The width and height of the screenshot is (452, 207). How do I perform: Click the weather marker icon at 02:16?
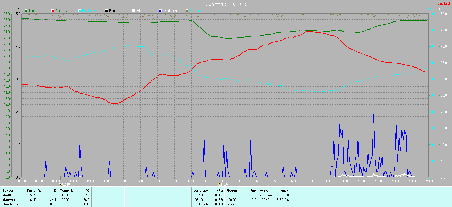pos(60,184)
